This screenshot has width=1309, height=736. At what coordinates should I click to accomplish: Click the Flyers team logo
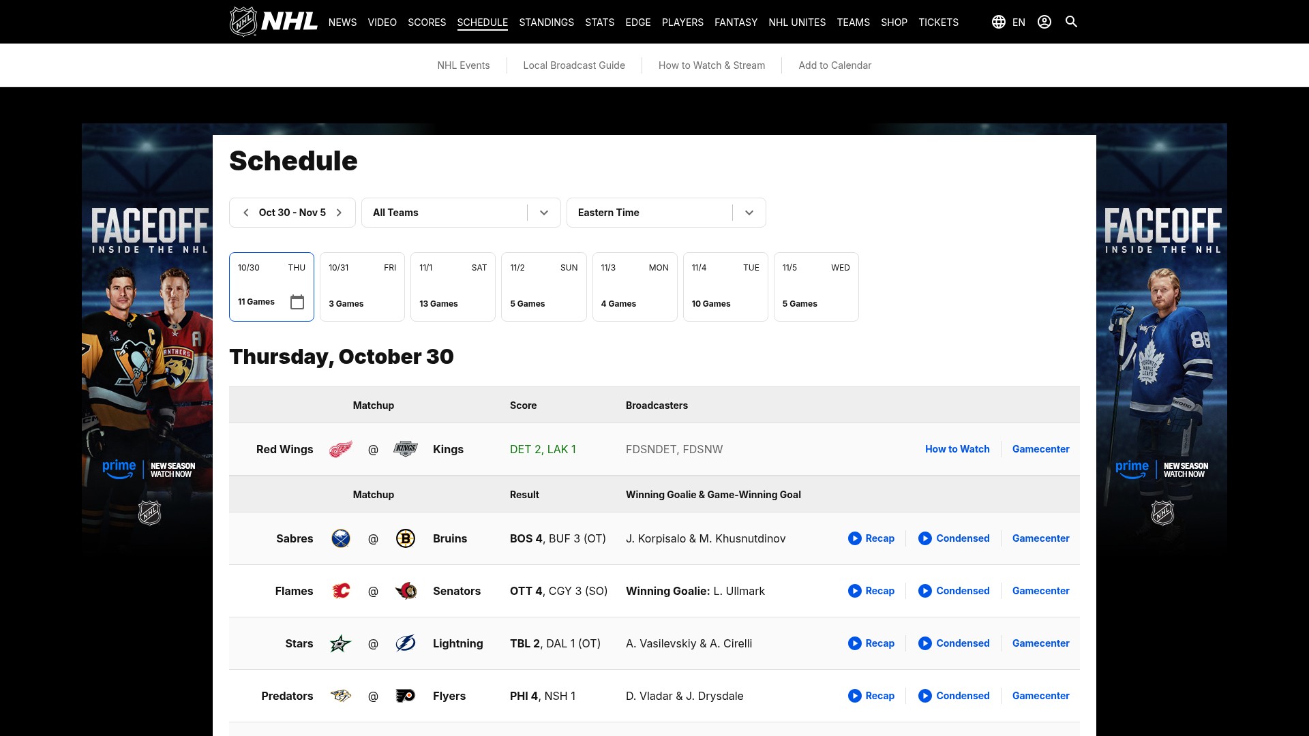(x=406, y=696)
